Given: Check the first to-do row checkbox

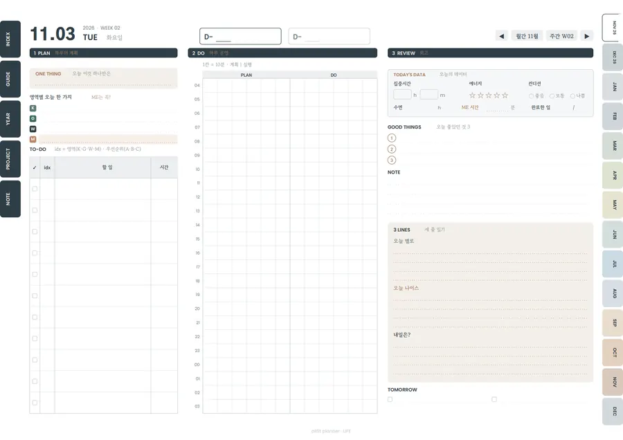Looking at the screenshot, I should point(35,189).
